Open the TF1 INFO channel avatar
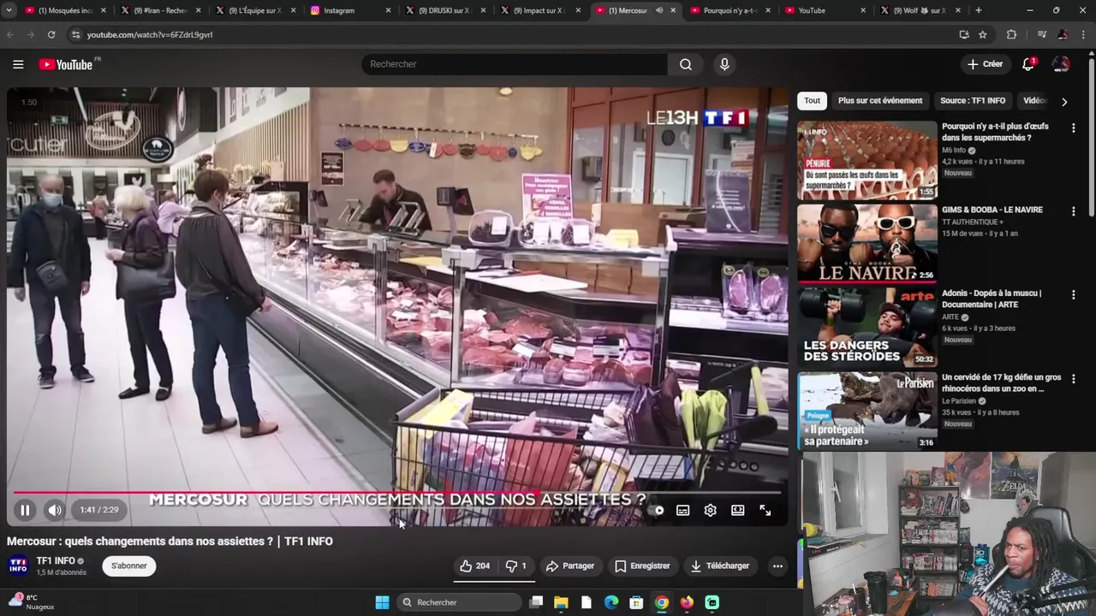Image resolution: width=1096 pixels, height=616 pixels. tap(18, 566)
